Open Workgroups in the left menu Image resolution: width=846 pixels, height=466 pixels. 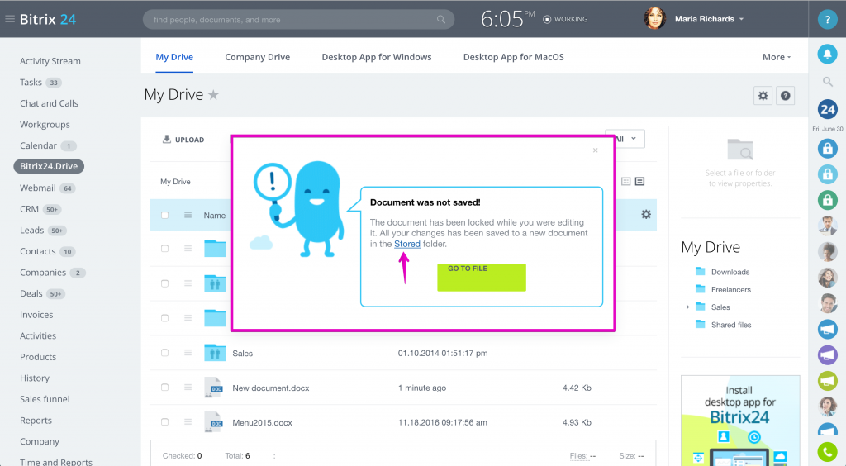pos(45,125)
